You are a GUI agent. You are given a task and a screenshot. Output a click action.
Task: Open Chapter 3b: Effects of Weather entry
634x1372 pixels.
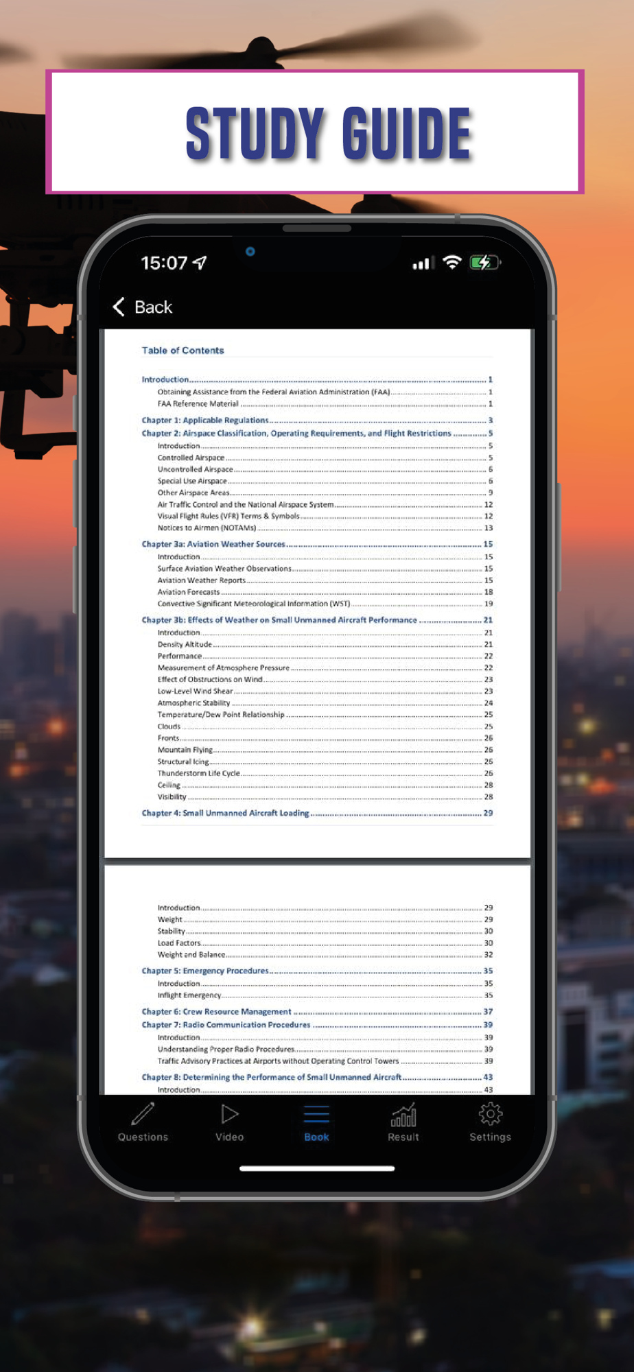tap(317, 619)
